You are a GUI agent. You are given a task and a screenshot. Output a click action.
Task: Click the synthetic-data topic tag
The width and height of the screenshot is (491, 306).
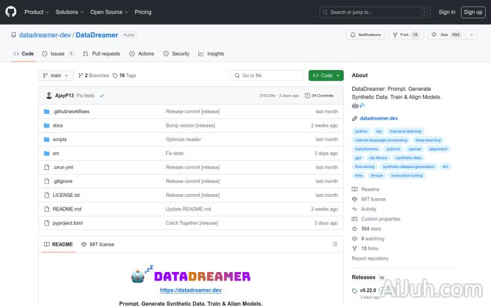(x=409, y=158)
